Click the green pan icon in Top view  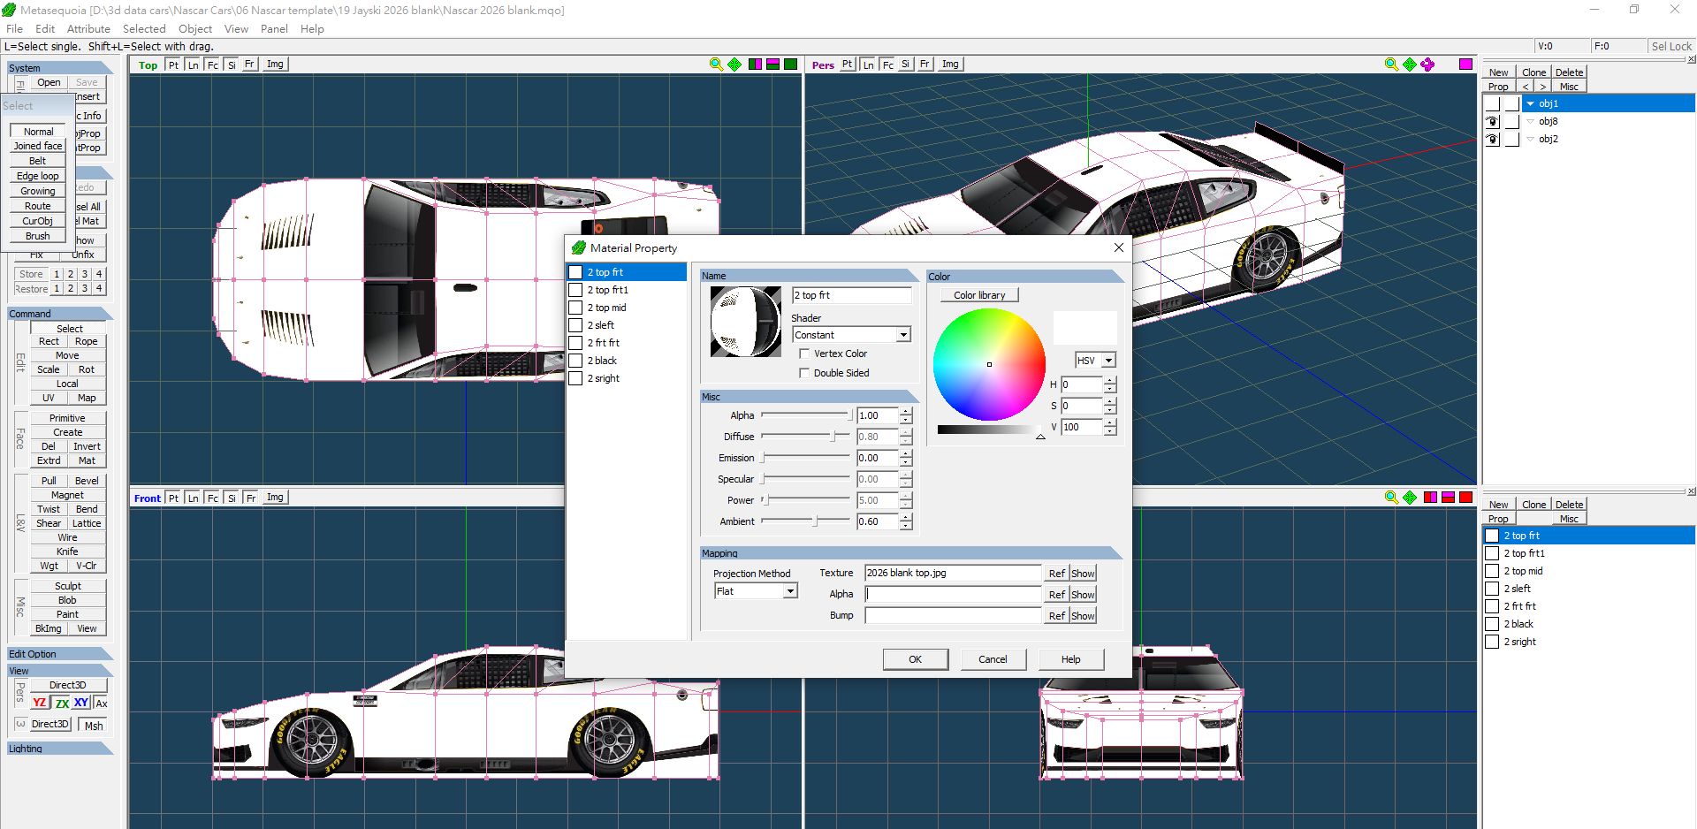pyautogui.click(x=734, y=65)
